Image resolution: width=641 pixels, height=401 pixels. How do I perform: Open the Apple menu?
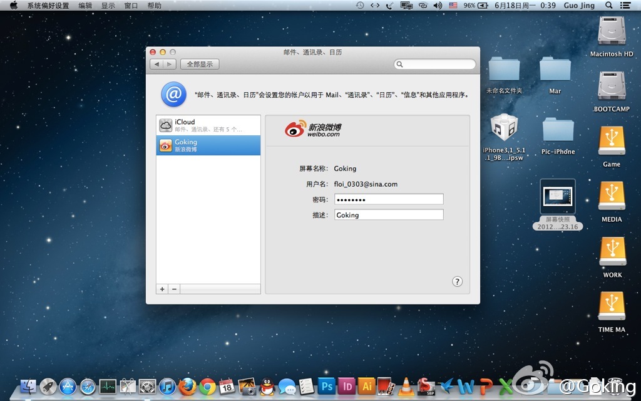tap(14, 5)
